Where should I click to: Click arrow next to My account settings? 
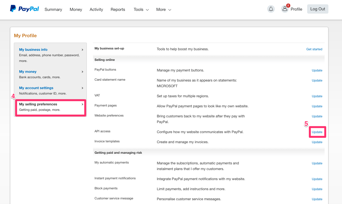[82, 88]
